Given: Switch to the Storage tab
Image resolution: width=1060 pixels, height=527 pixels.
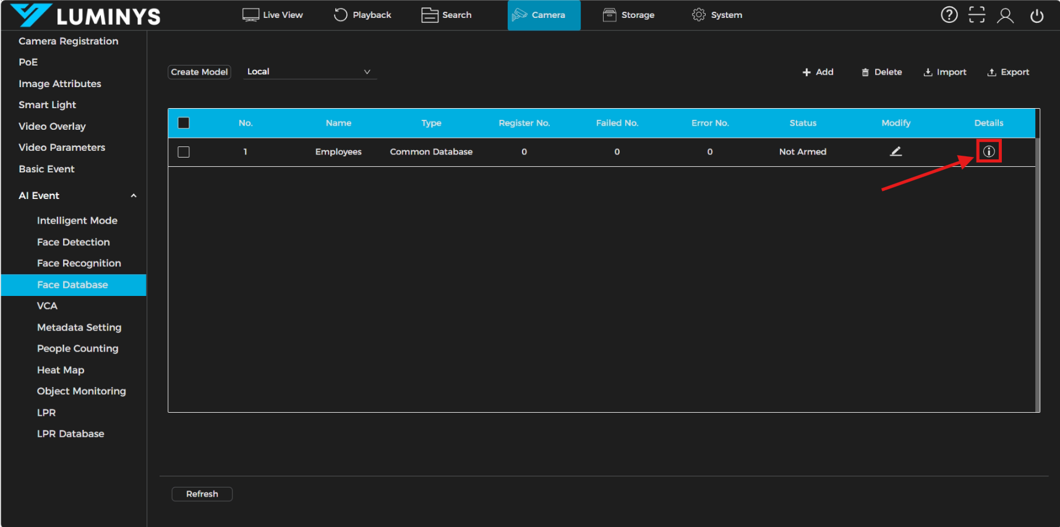Looking at the screenshot, I should click(x=628, y=15).
